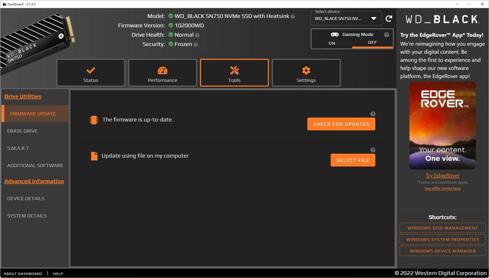
Task: Open the Status tab
Action: click(91, 73)
